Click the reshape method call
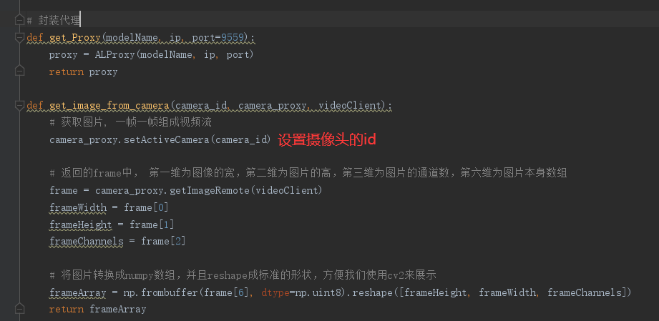Viewport: 659px width, 321px height. [x=371, y=292]
